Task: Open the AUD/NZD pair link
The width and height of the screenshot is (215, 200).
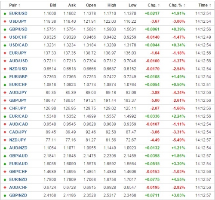Action: pyautogui.click(x=18, y=148)
